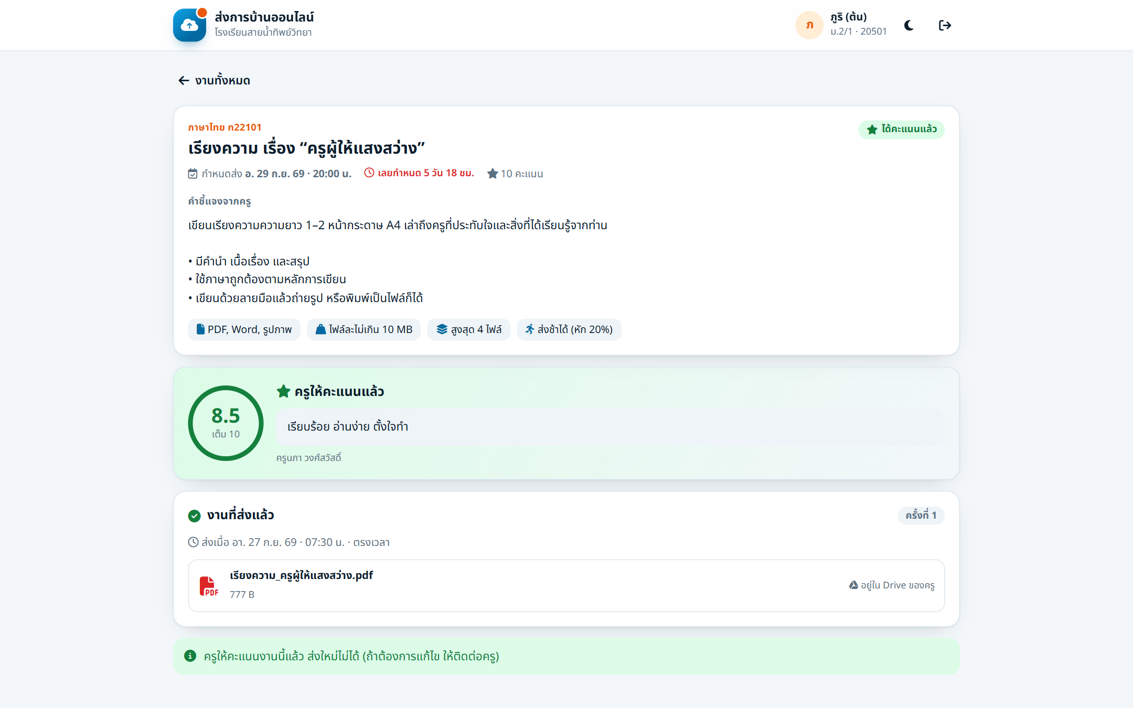Click the clock icon beside ส่งเมื่อ

click(x=193, y=542)
